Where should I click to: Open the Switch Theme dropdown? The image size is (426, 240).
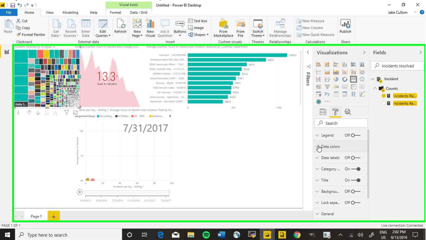[257, 28]
